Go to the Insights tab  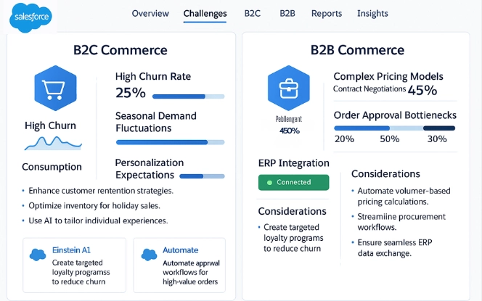pyautogui.click(x=372, y=13)
